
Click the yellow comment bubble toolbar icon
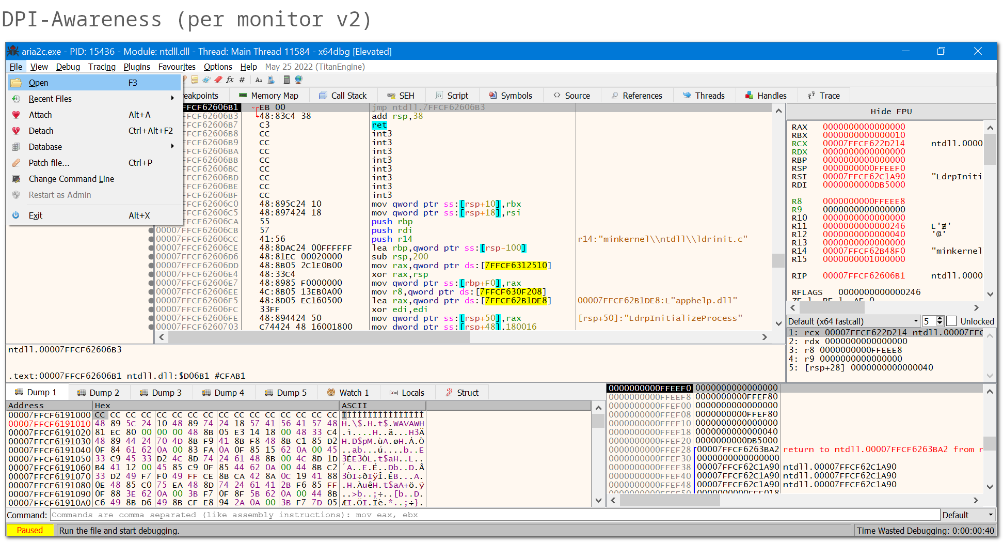point(195,80)
